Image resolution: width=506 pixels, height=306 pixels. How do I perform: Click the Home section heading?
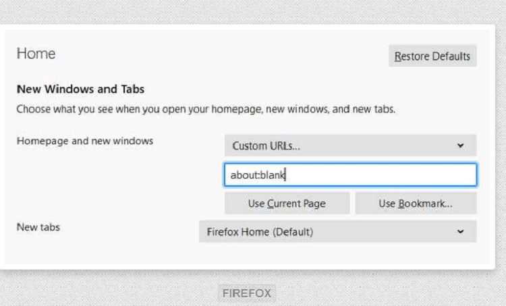36,53
